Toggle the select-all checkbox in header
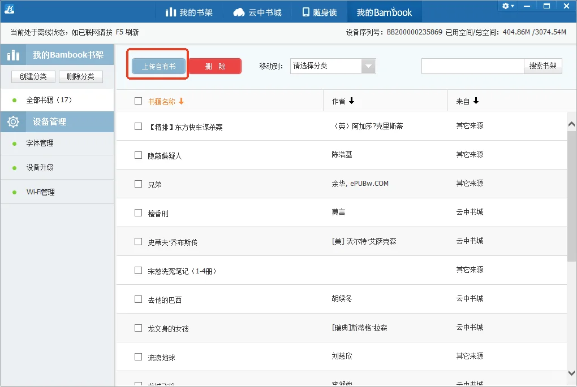Image resolution: width=577 pixels, height=387 pixels. (x=139, y=101)
